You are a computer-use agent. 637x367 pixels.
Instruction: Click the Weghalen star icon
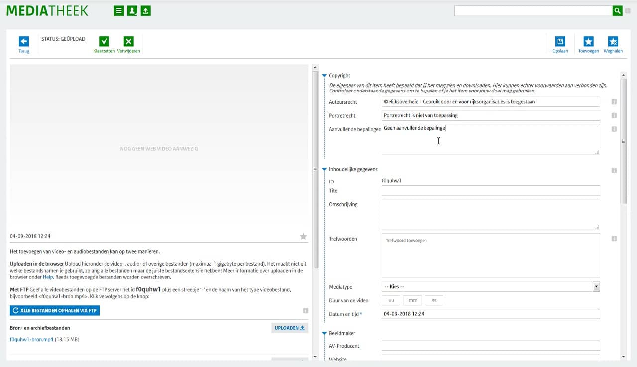[613, 42]
